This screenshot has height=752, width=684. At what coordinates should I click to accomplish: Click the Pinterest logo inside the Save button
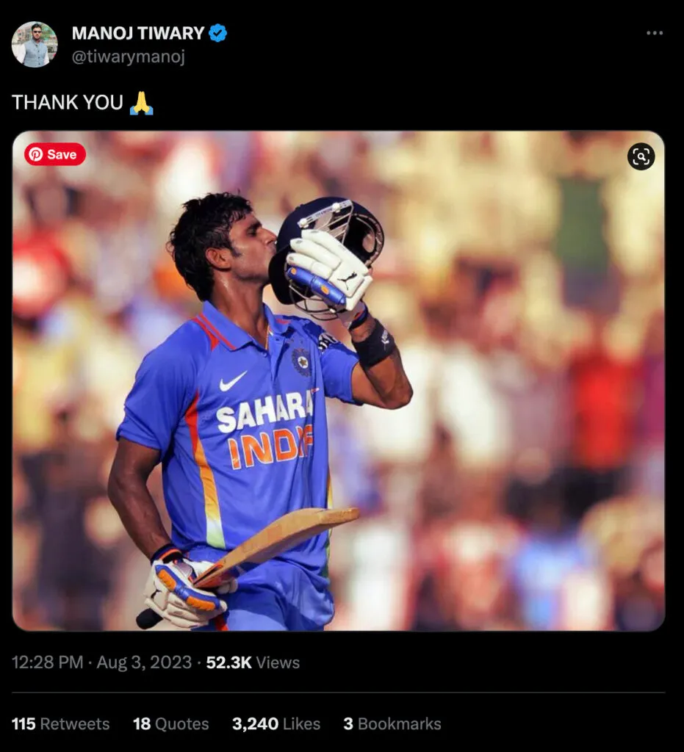[35, 154]
